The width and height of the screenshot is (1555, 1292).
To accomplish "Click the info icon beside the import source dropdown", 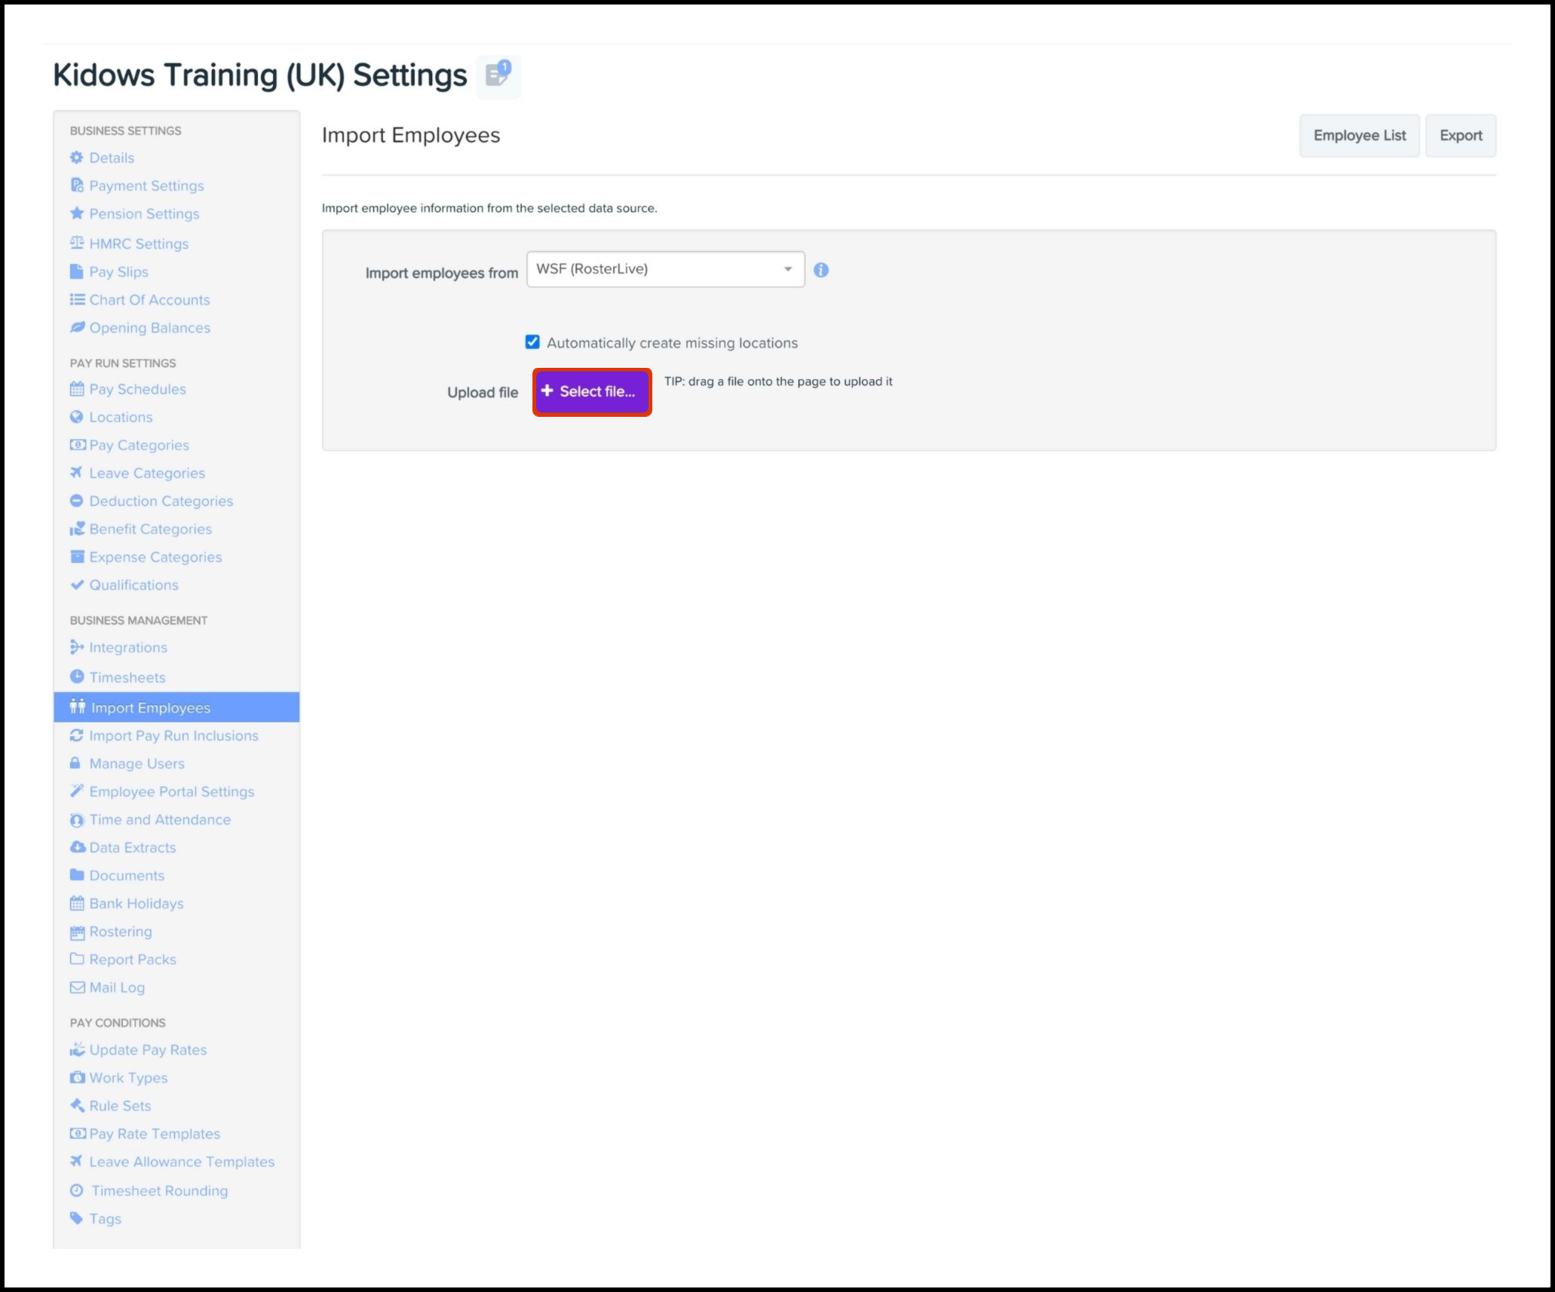I will tap(822, 271).
